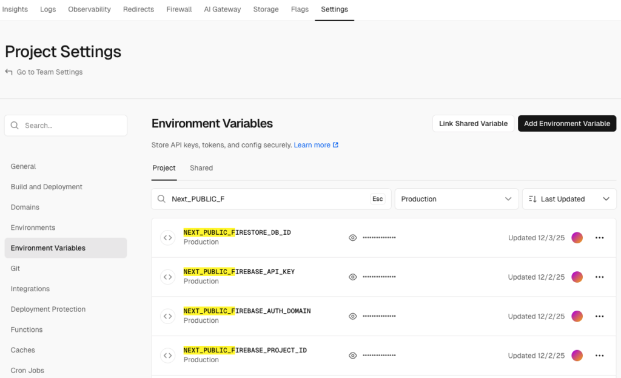
Task: Reveal value of NEXT_PUBLIC_FIRESTORE_DB_ID with eye icon
Action: [x=352, y=238]
